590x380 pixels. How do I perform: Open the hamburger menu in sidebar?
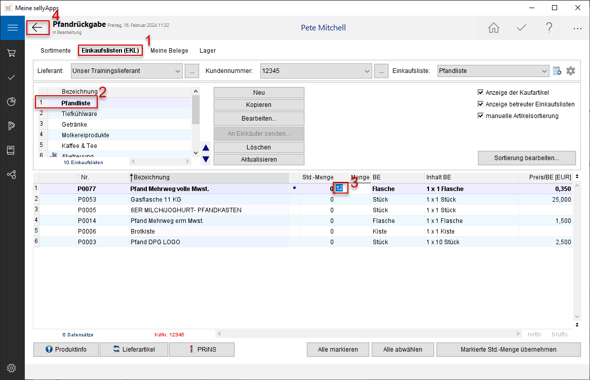pos(12,28)
